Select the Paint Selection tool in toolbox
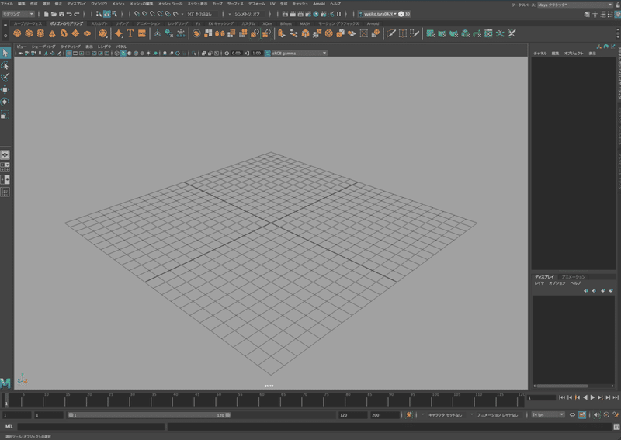 tap(5, 78)
